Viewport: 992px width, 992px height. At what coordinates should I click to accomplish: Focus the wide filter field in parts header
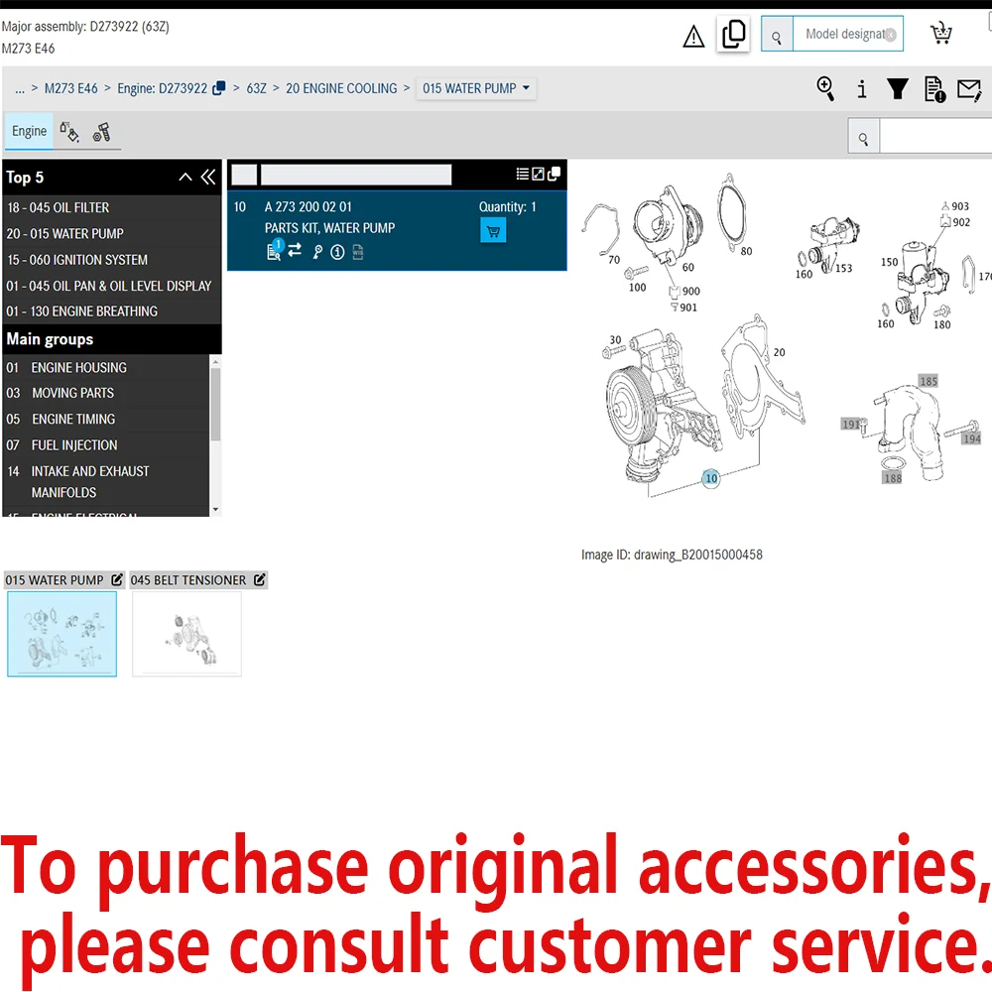tap(356, 175)
